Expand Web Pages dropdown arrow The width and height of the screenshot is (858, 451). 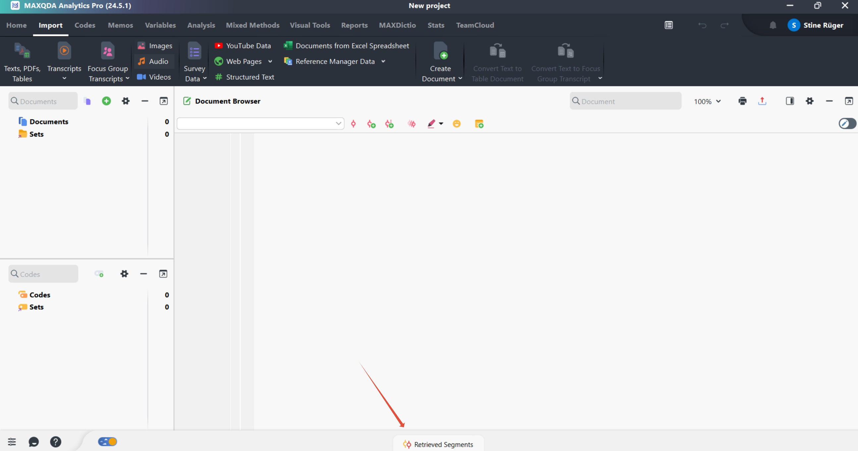click(x=270, y=61)
